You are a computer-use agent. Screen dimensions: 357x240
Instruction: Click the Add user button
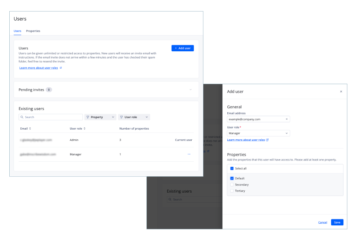182,48
